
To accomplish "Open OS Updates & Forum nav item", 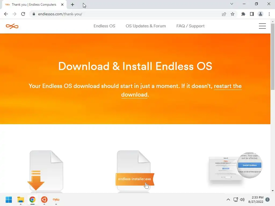I will click(146, 26).
